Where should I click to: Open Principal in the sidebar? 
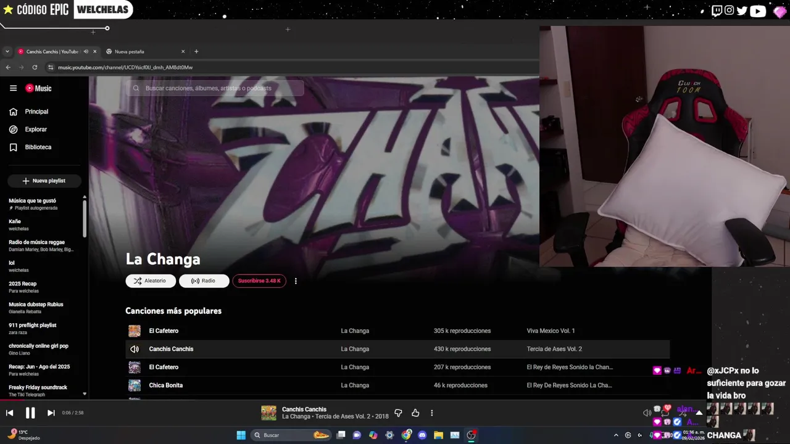(x=36, y=112)
